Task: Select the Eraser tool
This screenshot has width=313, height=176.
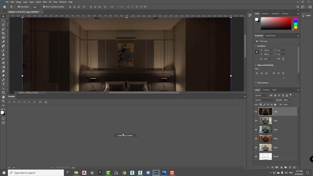Action: click(x=3, y=63)
